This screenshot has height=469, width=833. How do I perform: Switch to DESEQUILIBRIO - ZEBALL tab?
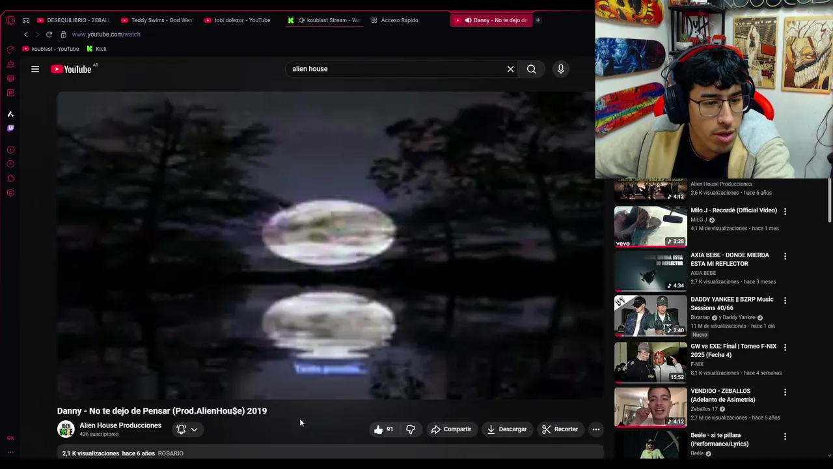coord(74,20)
